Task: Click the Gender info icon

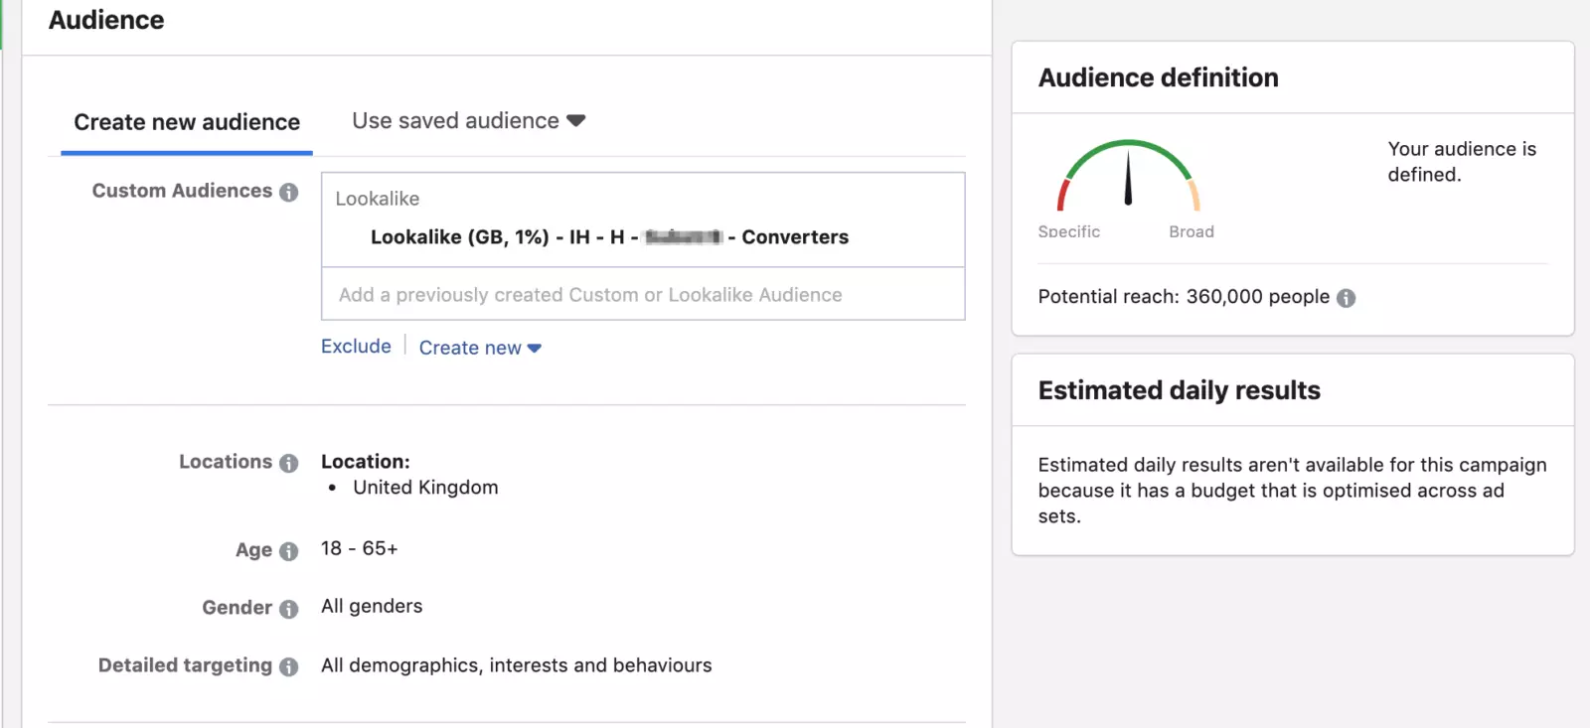Action: click(289, 610)
